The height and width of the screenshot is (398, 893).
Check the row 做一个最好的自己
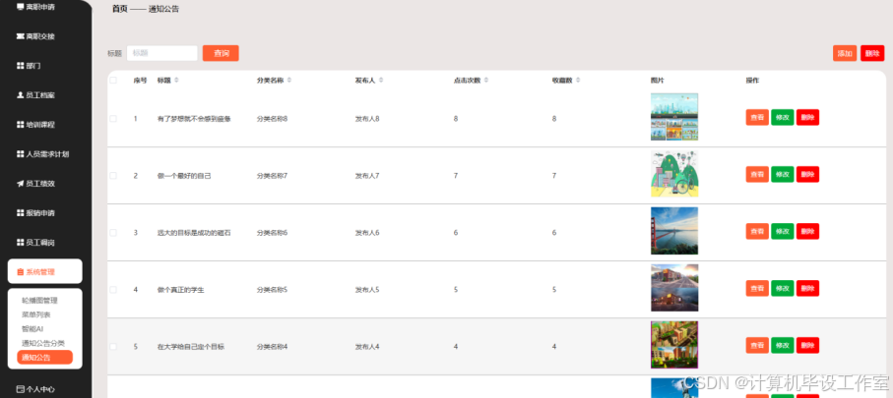(x=113, y=176)
